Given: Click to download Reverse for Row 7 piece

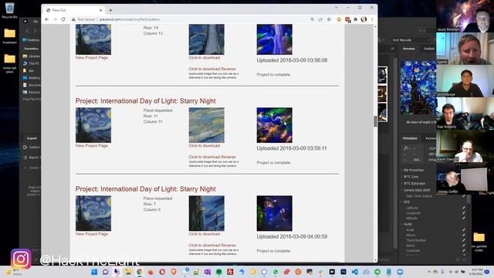Looking at the screenshot, I should 212,245.
